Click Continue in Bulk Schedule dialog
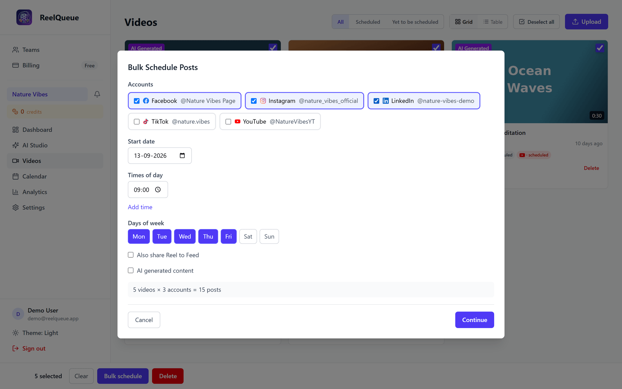 coord(475,320)
